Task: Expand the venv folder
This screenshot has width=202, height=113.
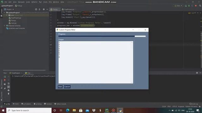Action: 7,15
